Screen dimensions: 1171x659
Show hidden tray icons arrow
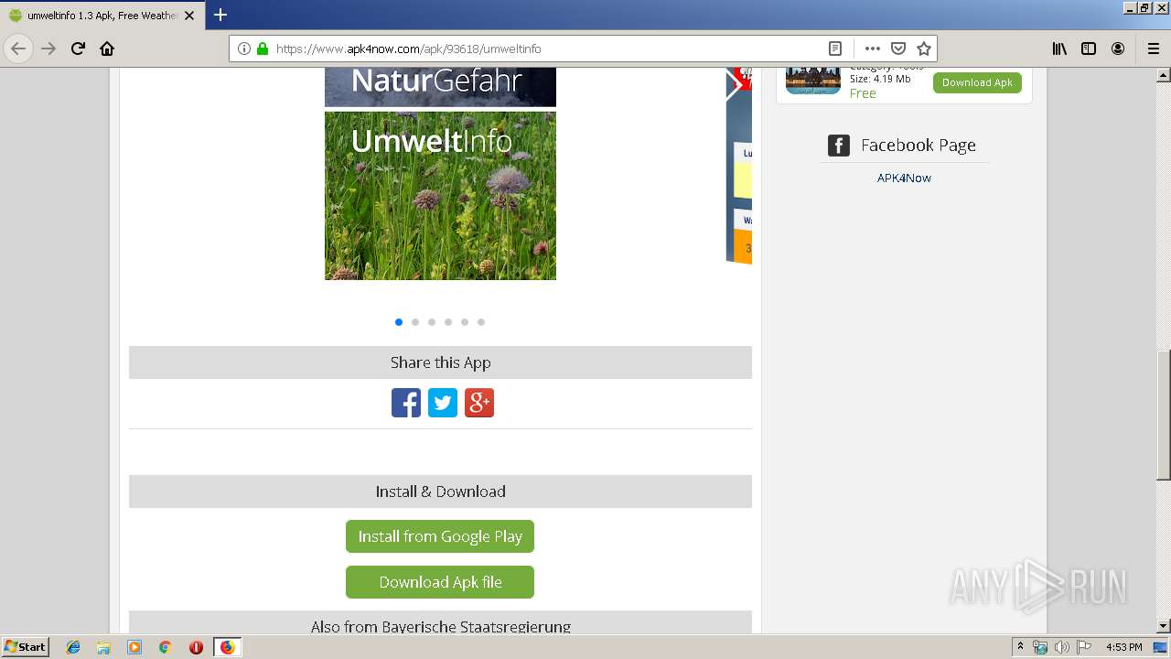[1021, 647]
